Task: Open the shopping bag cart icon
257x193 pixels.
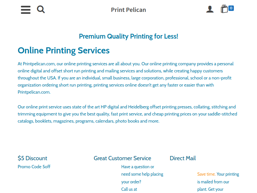Action: (x=224, y=9)
